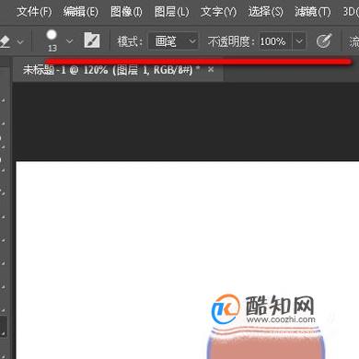359x359 pixels.
Task: Open the opacity slider arrow next to 100%
Action: point(299,41)
